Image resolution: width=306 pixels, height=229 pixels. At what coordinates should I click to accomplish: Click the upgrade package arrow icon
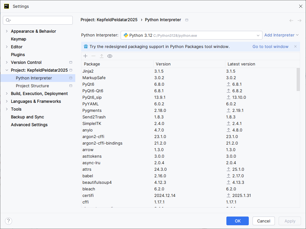tap(102, 56)
